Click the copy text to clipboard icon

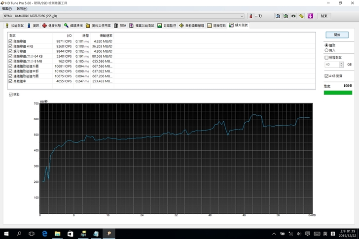point(278,16)
